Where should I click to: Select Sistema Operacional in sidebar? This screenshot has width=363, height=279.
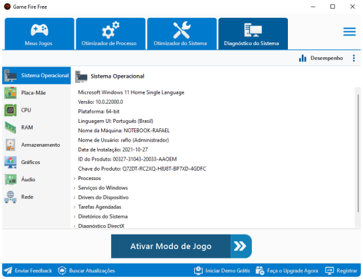click(x=37, y=76)
